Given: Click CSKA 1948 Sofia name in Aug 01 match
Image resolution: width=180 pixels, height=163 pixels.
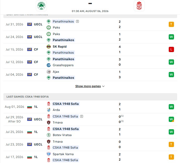Looking at the screenshot, I should [66, 104].
